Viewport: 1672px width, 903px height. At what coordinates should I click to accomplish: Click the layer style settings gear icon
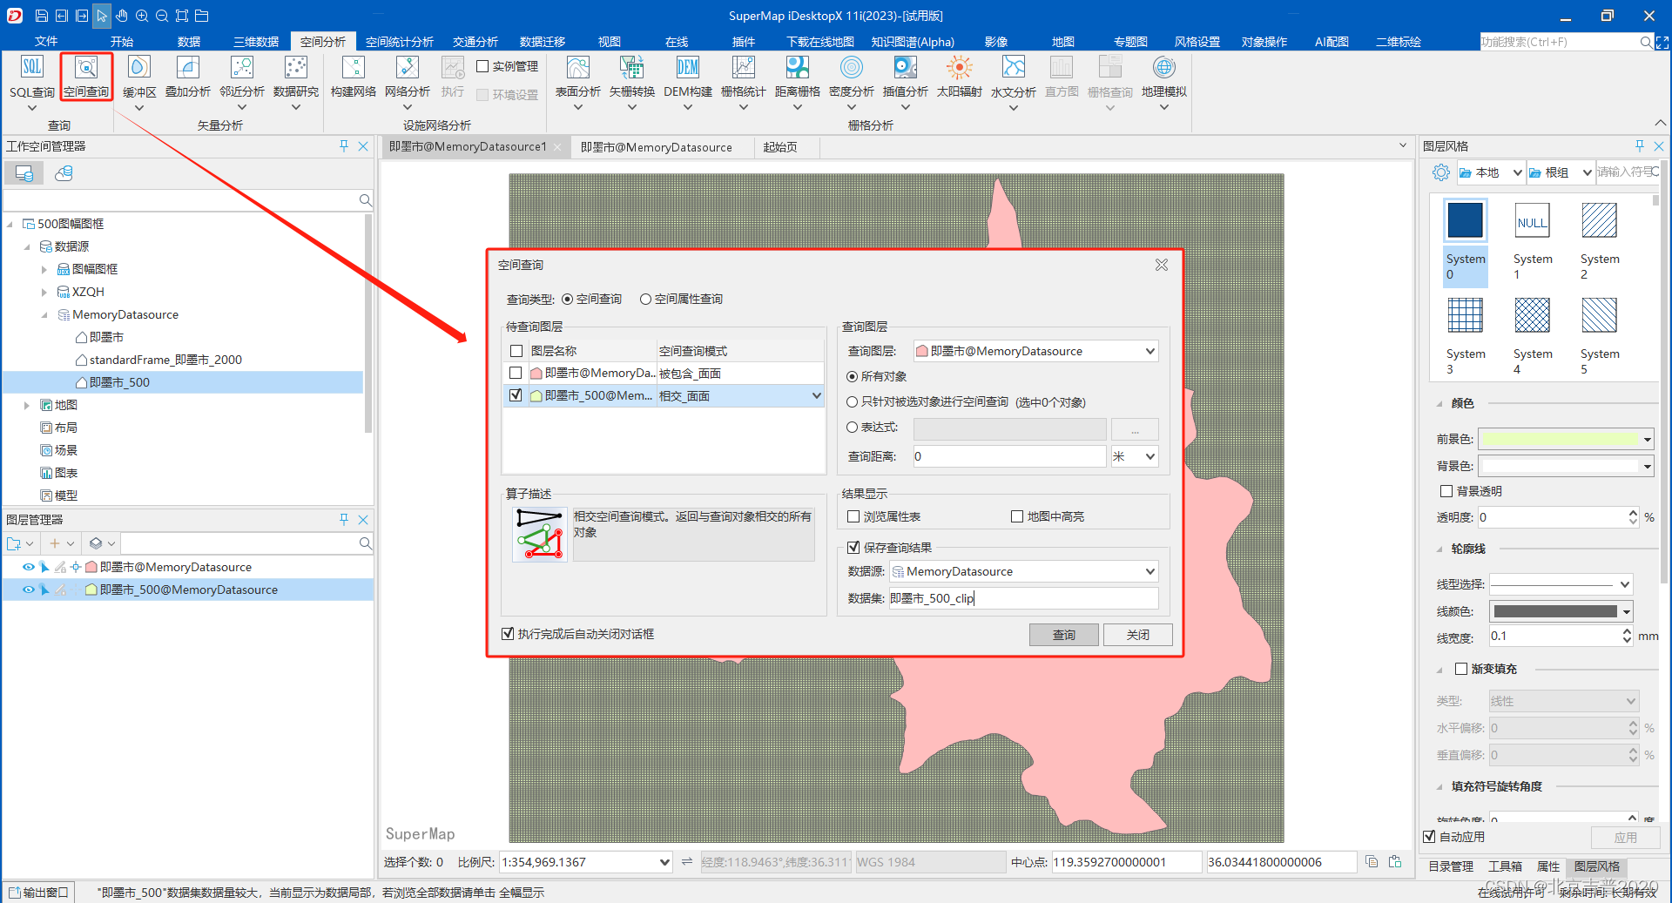click(1441, 172)
